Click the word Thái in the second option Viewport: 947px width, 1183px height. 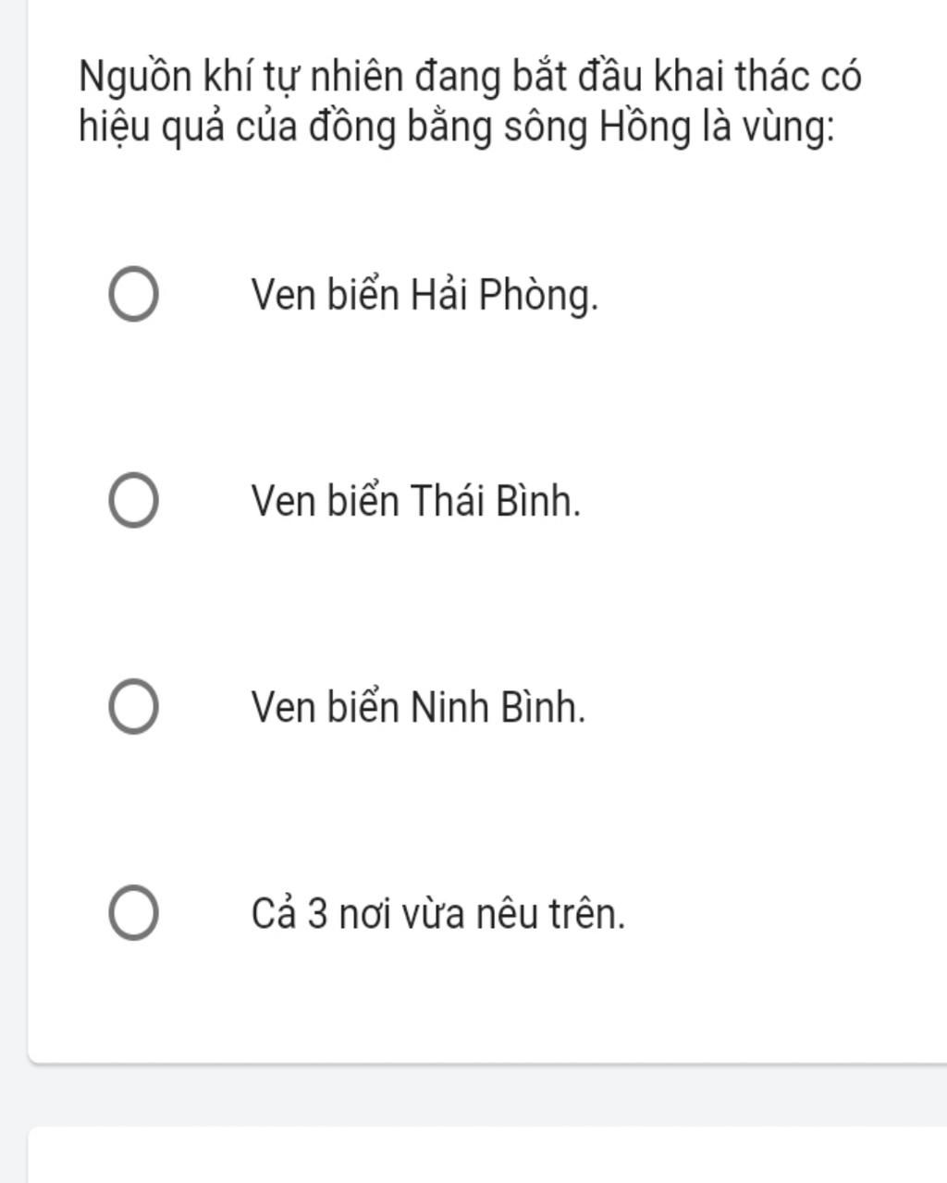point(448,500)
